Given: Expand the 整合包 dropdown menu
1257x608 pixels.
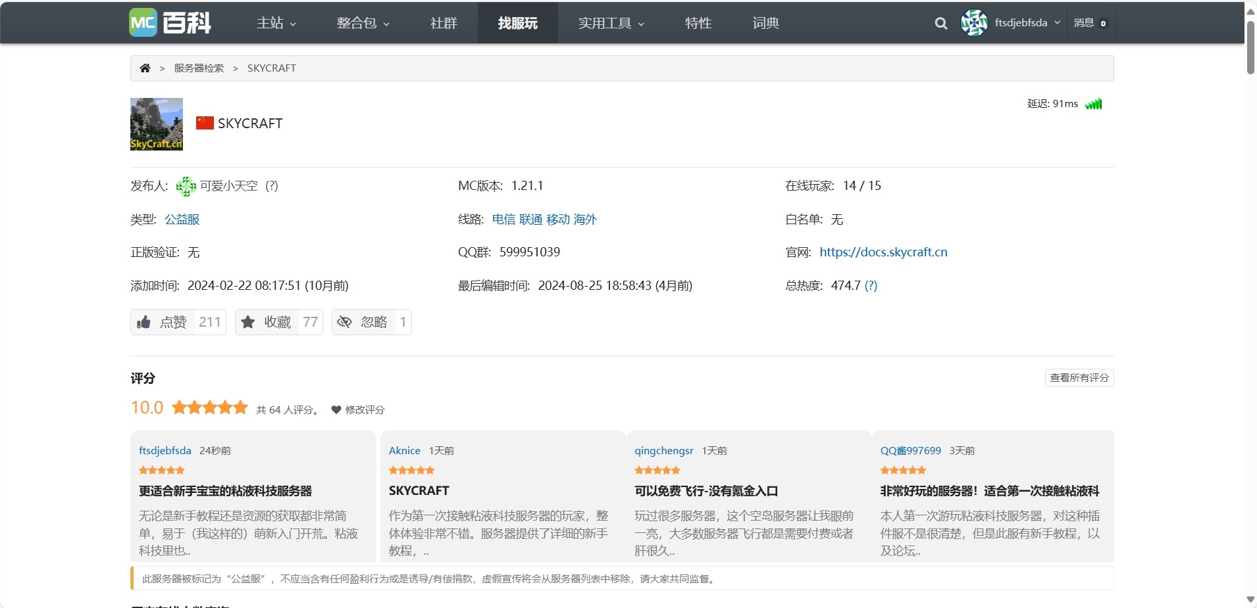Looking at the screenshot, I should (363, 23).
